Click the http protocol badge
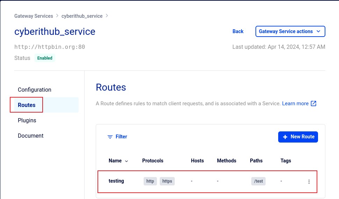Viewport: 339px width, 199px height. 150,181
